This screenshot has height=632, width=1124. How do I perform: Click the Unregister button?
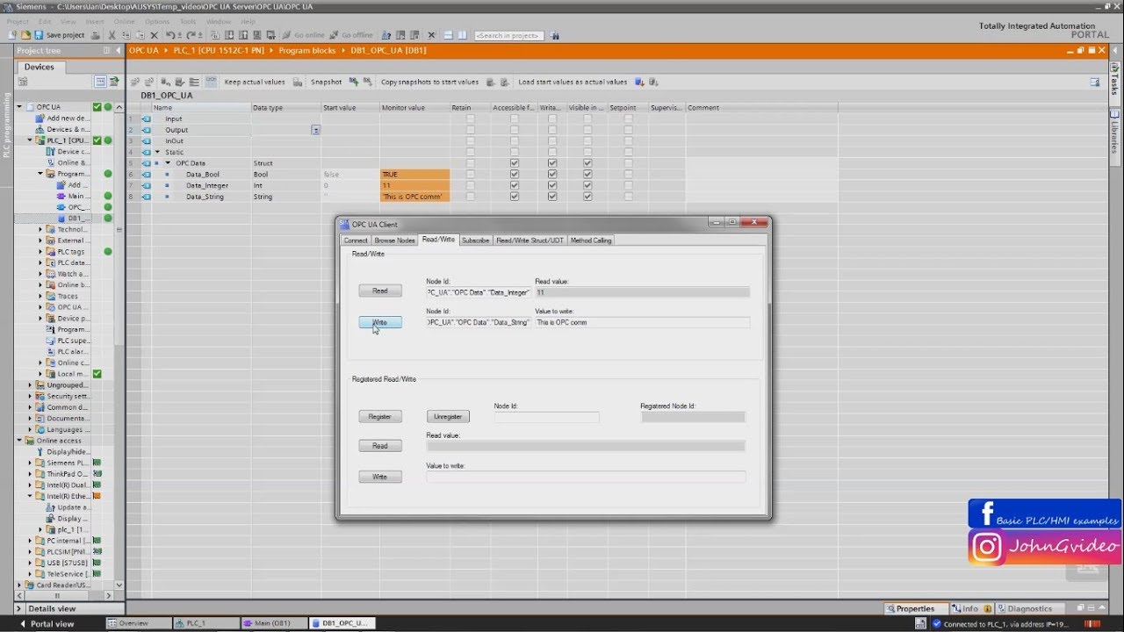[448, 417]
